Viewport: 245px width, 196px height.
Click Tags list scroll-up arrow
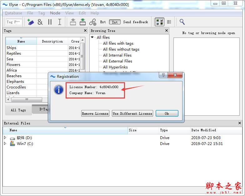pyautogui.click(x=82, y=40)
